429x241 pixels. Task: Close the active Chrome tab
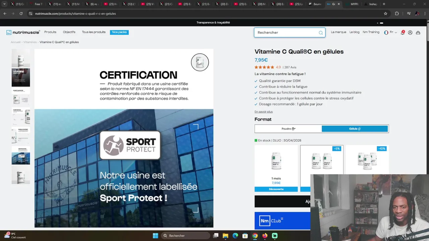point(339,4)
